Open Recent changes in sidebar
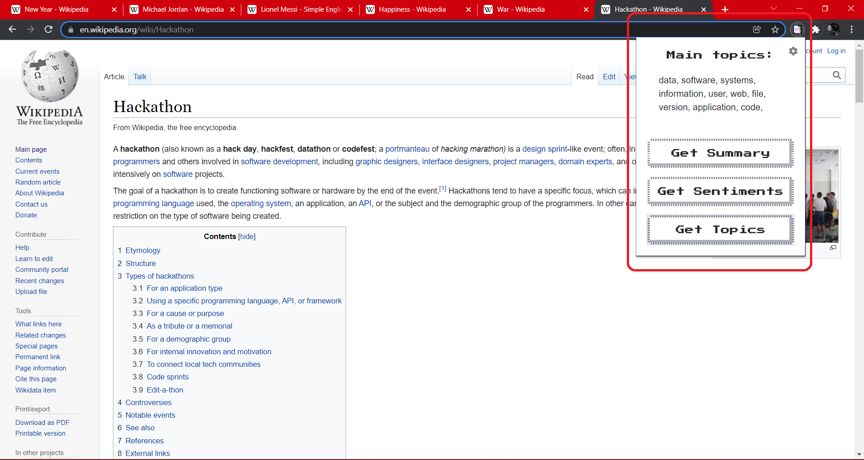 pyautogui.click(x=40, y=281)
